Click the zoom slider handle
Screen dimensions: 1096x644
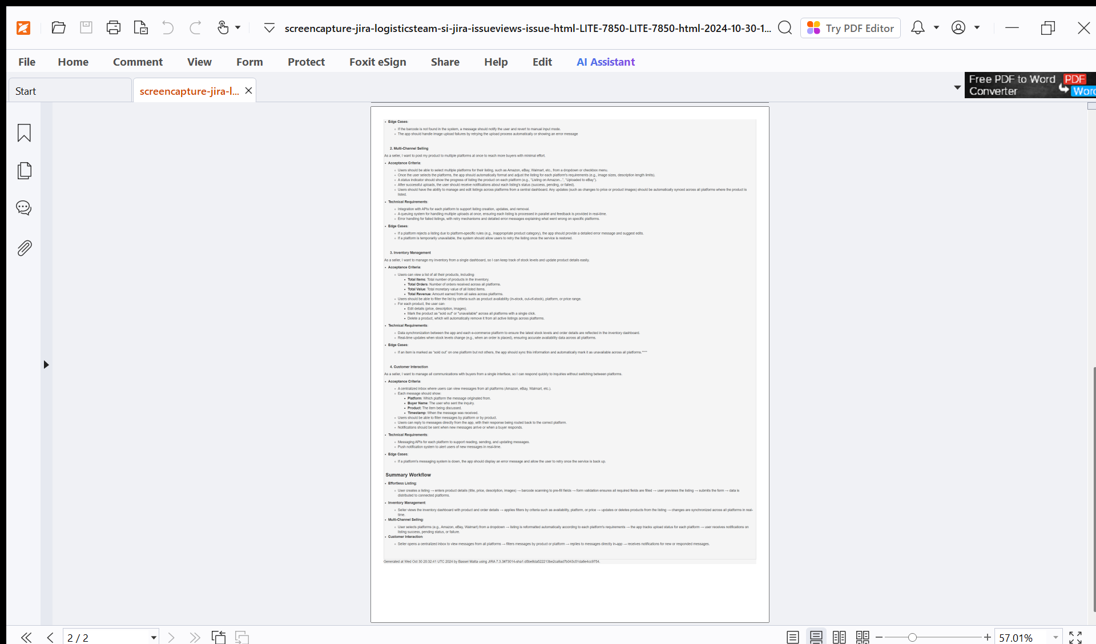pyautogui.click(x=912, y=637)
